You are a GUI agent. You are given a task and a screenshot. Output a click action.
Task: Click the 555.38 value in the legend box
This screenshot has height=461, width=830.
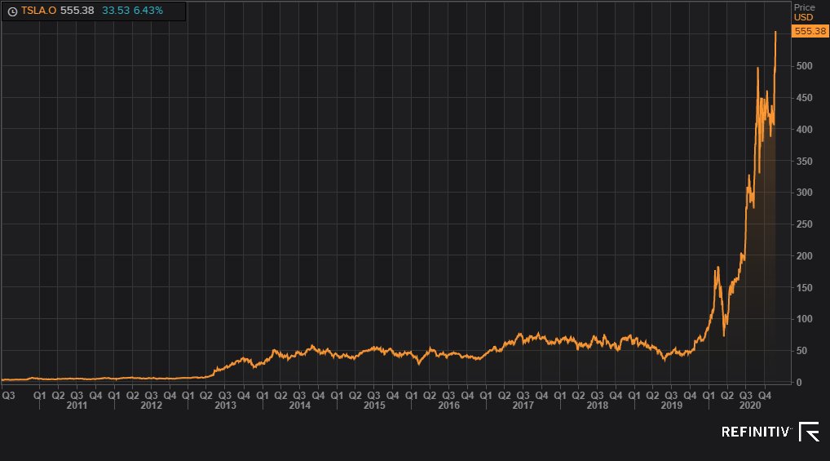click(77, 11)
